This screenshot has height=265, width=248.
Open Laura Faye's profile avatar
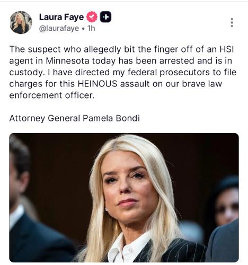tap(21, 22)
